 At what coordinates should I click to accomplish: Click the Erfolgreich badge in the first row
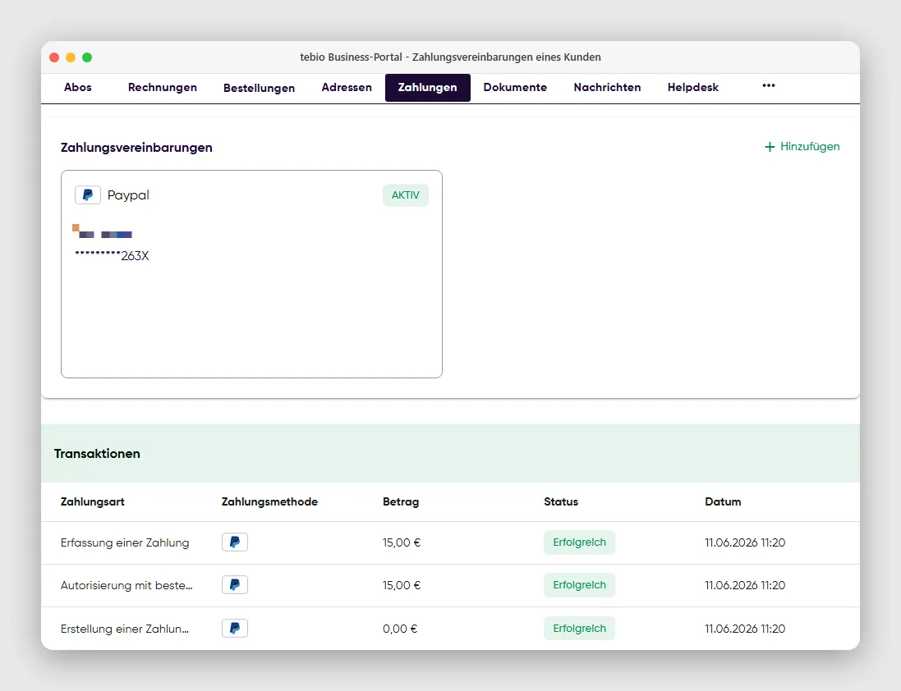click(x=579, y=542)
